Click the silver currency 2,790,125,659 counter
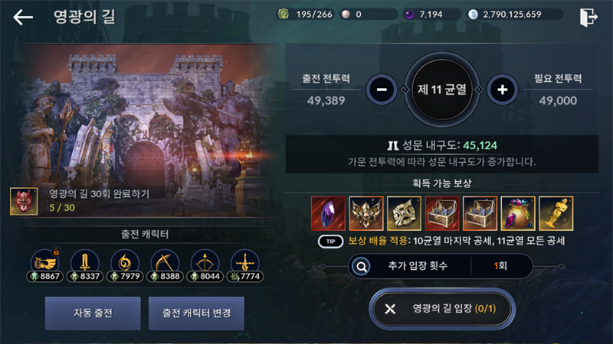 [514, 15]
